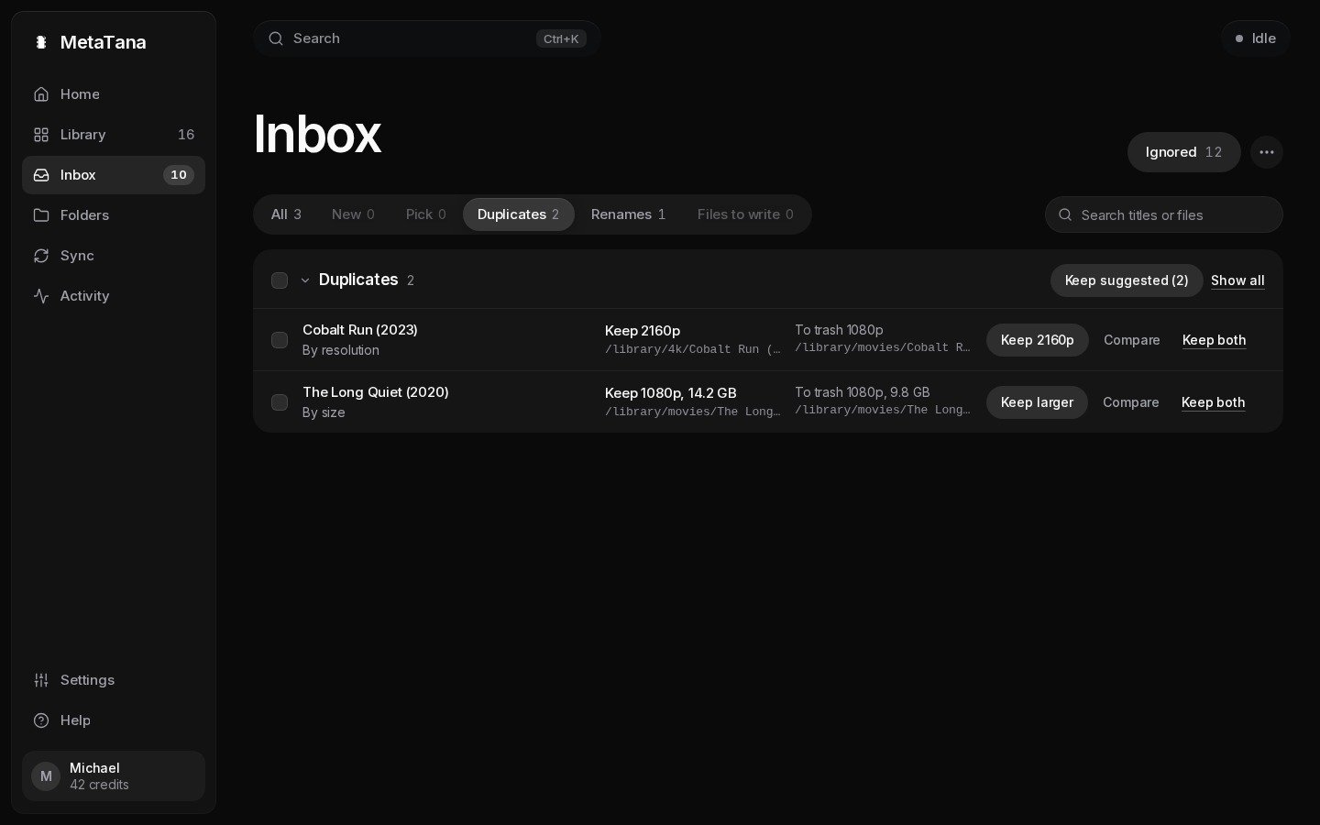Image resolution: width=1320 pixels, height=825 pixels.
Task: Click Keep suggested (2) button
Action: (x=1127, y=280)
